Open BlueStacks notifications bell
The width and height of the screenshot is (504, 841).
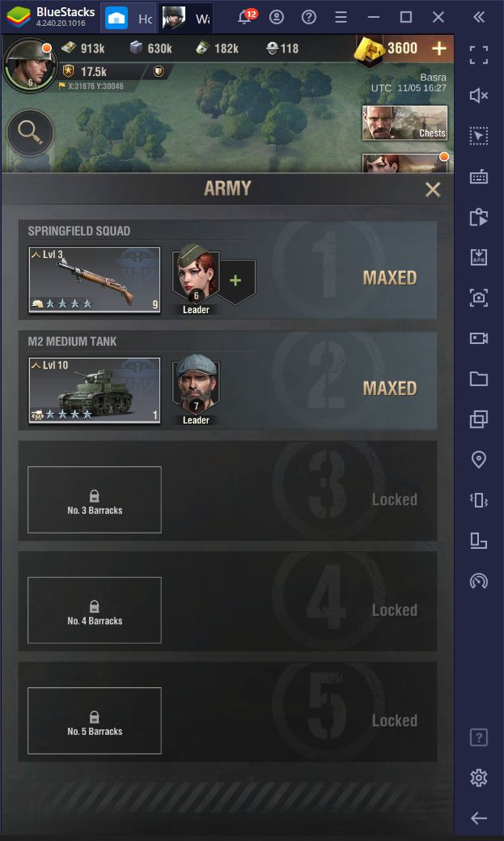246,17
